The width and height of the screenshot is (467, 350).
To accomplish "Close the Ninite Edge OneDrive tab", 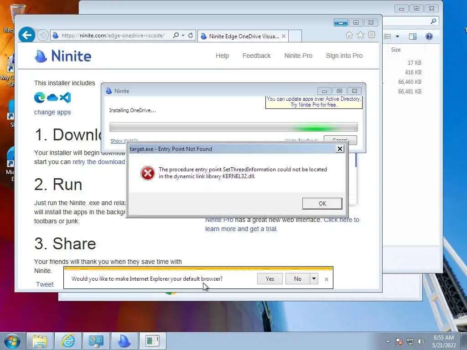I will (x=284, y=36).
